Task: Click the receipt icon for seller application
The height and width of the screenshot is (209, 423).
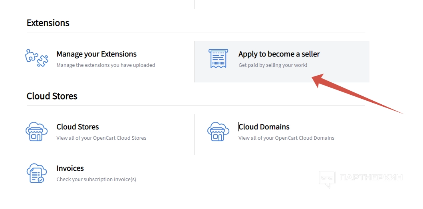Action: pyautogui.click(x=218, y=59)
